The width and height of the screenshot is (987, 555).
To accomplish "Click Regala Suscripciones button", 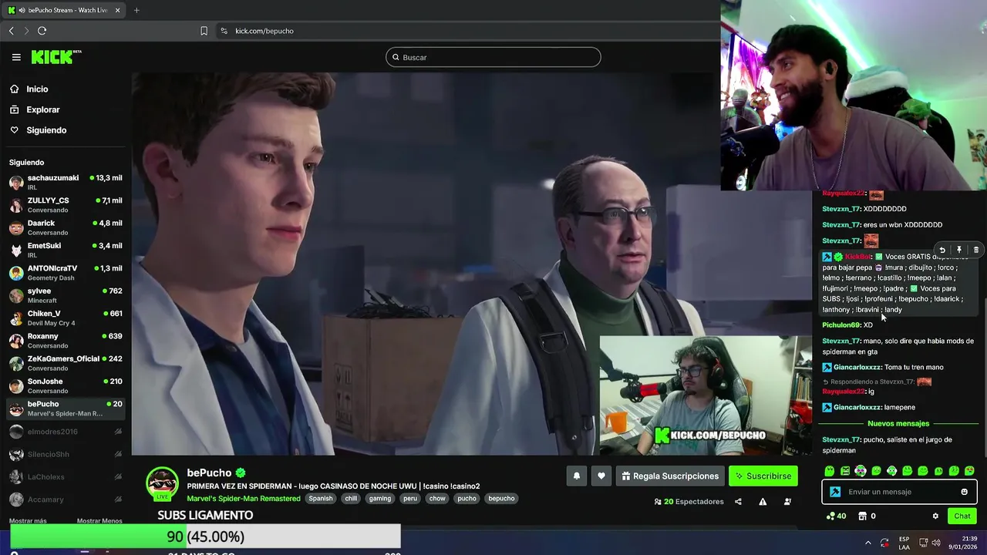I will 669,476.
